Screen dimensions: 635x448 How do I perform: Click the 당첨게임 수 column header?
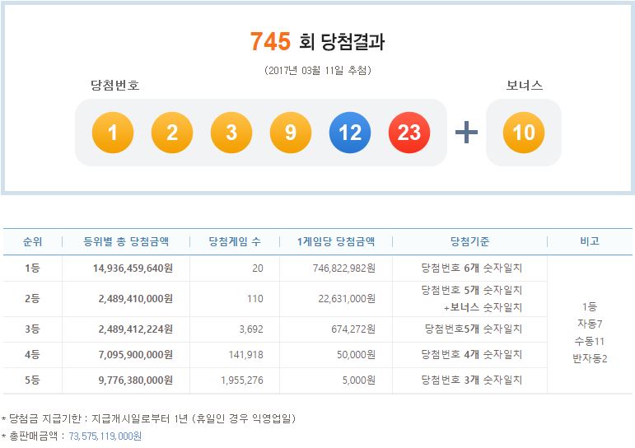pos(234,241)
